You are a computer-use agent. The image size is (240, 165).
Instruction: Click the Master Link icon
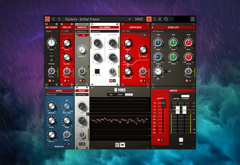(181, 140)
